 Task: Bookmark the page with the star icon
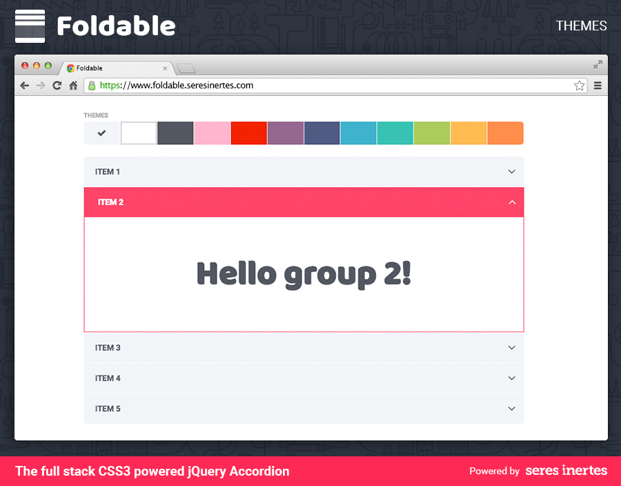tap(579, 86)
